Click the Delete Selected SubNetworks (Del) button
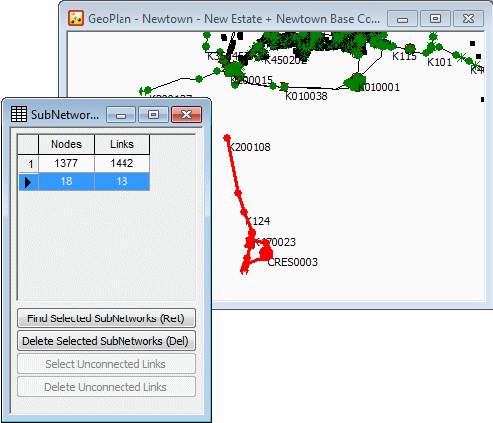 point(107,341)
